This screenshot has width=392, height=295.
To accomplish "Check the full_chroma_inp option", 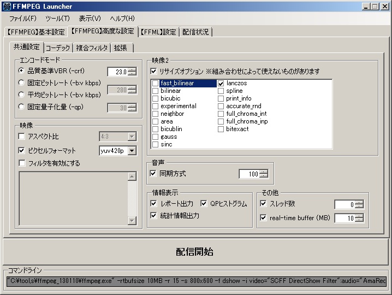I will pos(221,122).
